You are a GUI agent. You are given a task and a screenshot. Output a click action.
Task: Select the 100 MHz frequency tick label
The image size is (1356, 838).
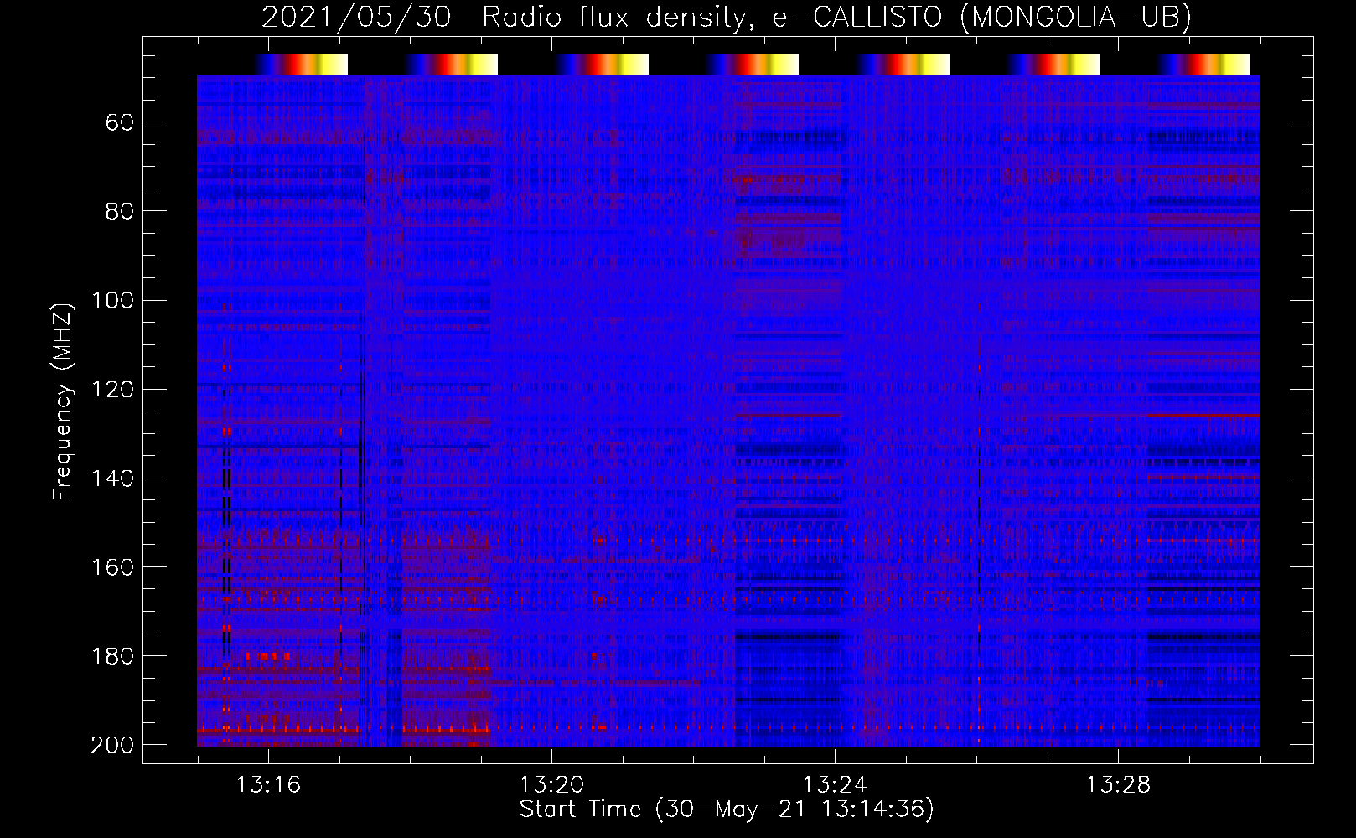click(112, 300)
